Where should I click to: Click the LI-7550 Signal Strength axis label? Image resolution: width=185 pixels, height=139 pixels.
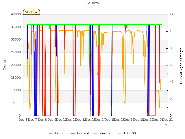(x=181, y=66)
